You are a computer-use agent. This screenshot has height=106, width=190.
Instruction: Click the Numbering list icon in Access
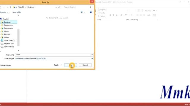(142, 11)
